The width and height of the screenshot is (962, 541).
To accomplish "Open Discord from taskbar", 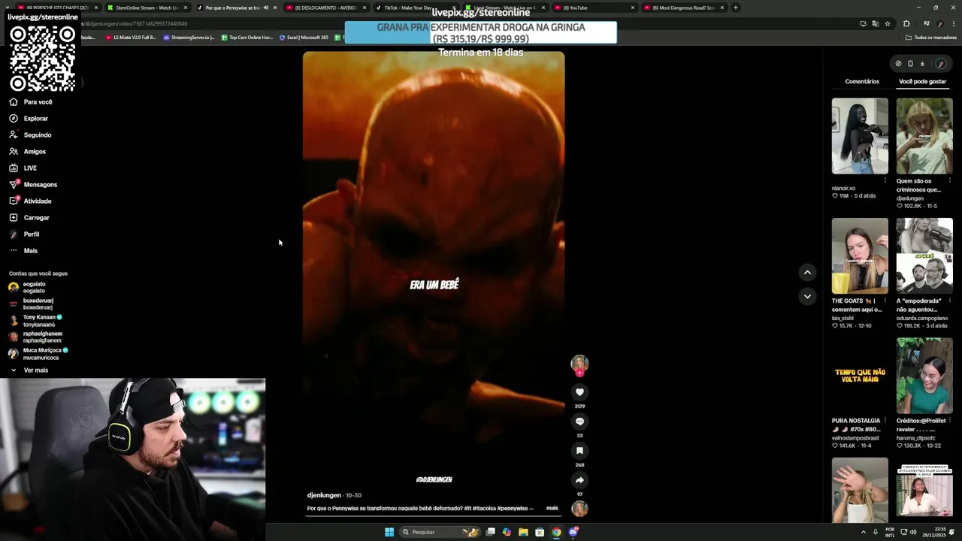I will [x=573, y=532].
